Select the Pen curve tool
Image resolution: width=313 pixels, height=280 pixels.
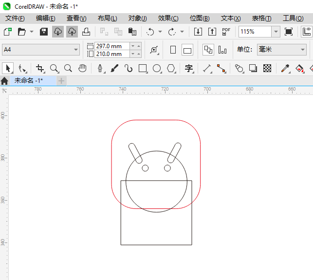[x=100, y=68]
